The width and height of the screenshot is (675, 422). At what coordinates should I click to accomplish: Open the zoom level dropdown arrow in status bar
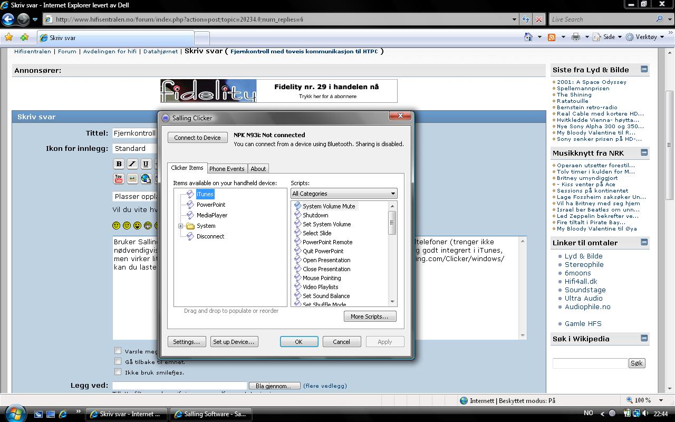point(662,401)
